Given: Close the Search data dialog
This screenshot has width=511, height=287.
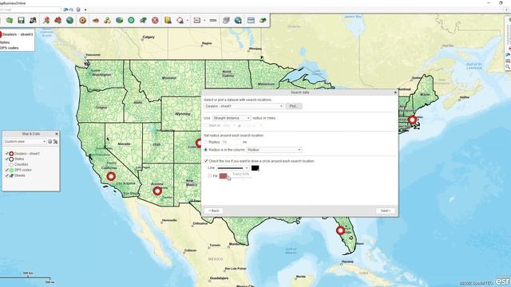Looking at the screenshot, I should [x=395, y=92].
